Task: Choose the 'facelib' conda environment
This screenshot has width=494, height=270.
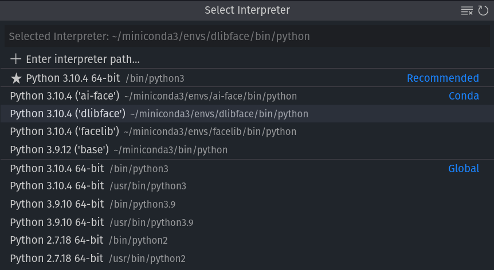Action: tap(153, 132)
